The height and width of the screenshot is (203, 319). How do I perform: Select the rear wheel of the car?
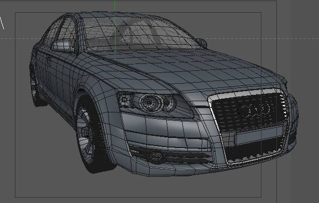point(36,90)
